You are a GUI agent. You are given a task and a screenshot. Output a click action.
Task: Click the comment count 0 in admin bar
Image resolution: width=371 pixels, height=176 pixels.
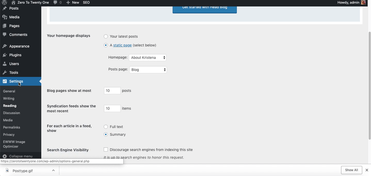pyautogui.click(x=61, y=3)
